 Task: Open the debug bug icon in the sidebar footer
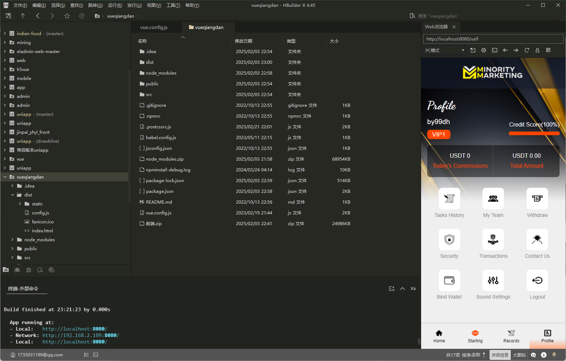29,270
